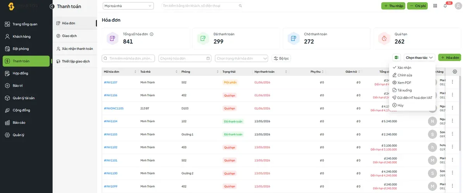Collapse sidebar with the back arrow icon
The height and width of the screenshot is (193, 465).
coord(52,7)
